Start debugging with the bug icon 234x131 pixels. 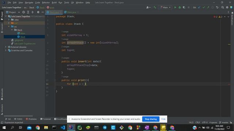coord(180,7)
